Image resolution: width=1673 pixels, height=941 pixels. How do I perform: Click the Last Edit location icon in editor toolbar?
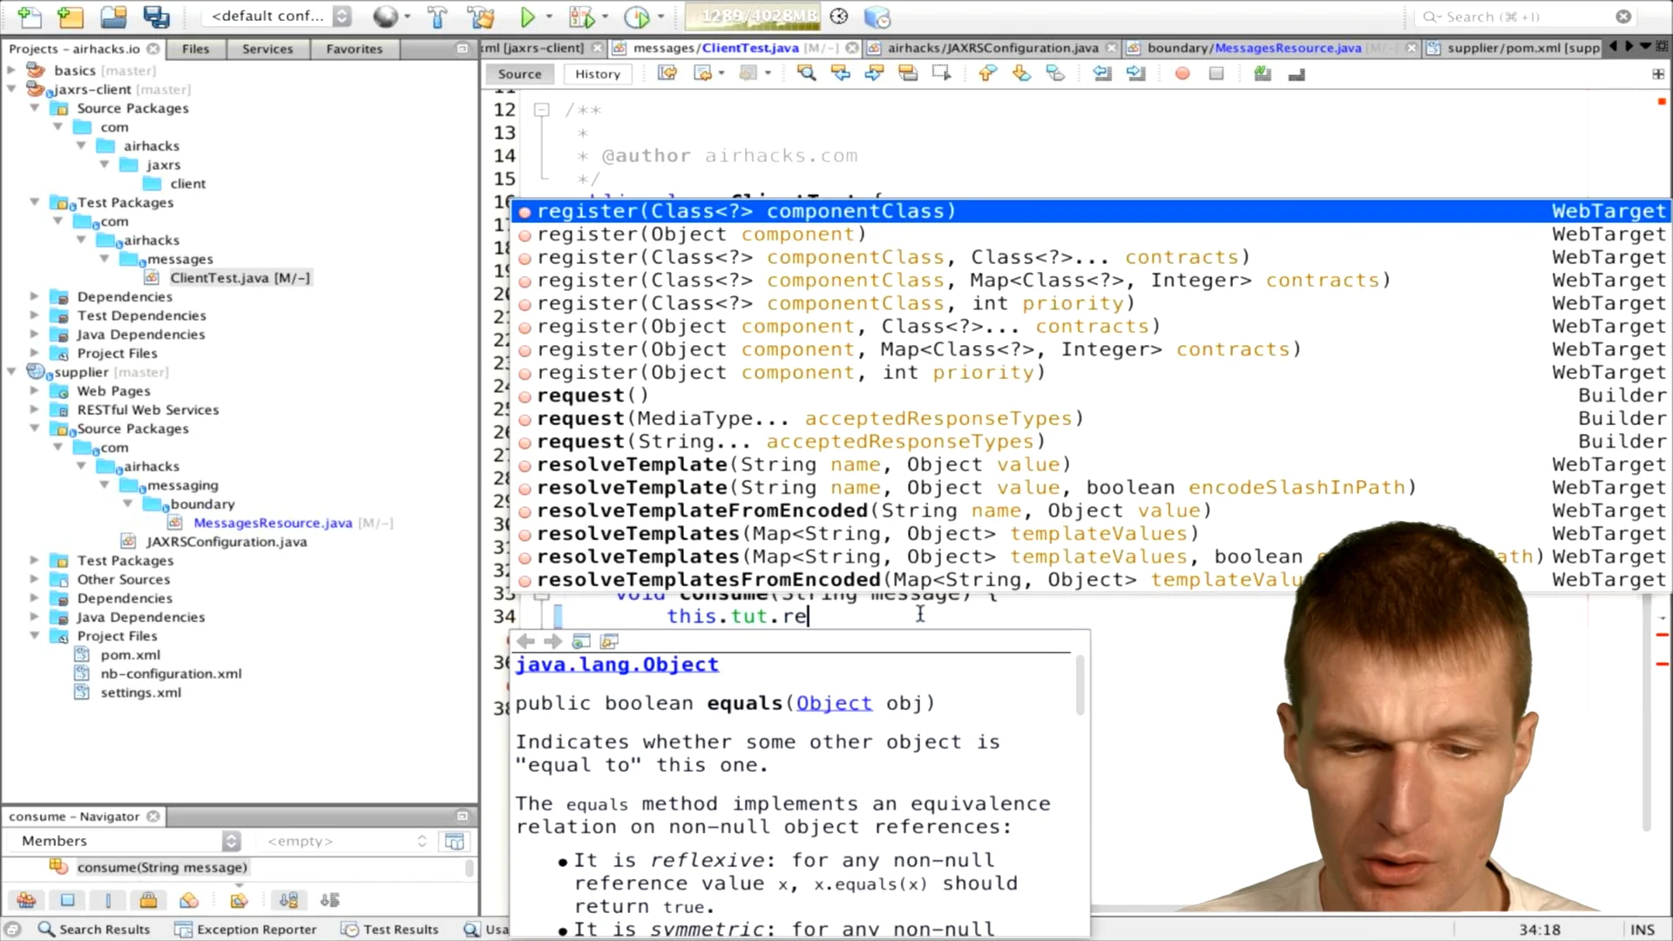(x=667, y=74)
